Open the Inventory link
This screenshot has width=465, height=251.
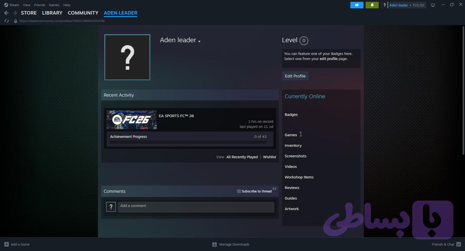293,145
